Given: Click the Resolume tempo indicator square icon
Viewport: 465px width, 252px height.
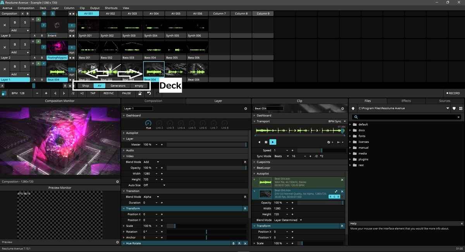Looking at the screenshot, I should [4, 93].
